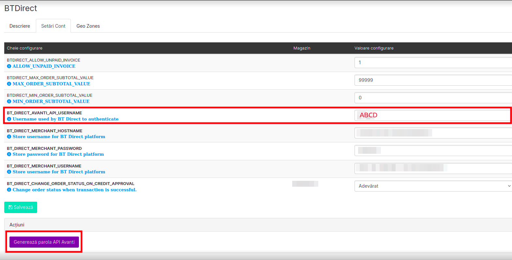
Task: Click 'Change order status when transaction is successful.' text
Action: click(75, 190)
